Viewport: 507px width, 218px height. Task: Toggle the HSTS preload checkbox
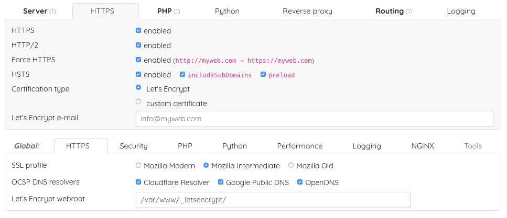263,75
